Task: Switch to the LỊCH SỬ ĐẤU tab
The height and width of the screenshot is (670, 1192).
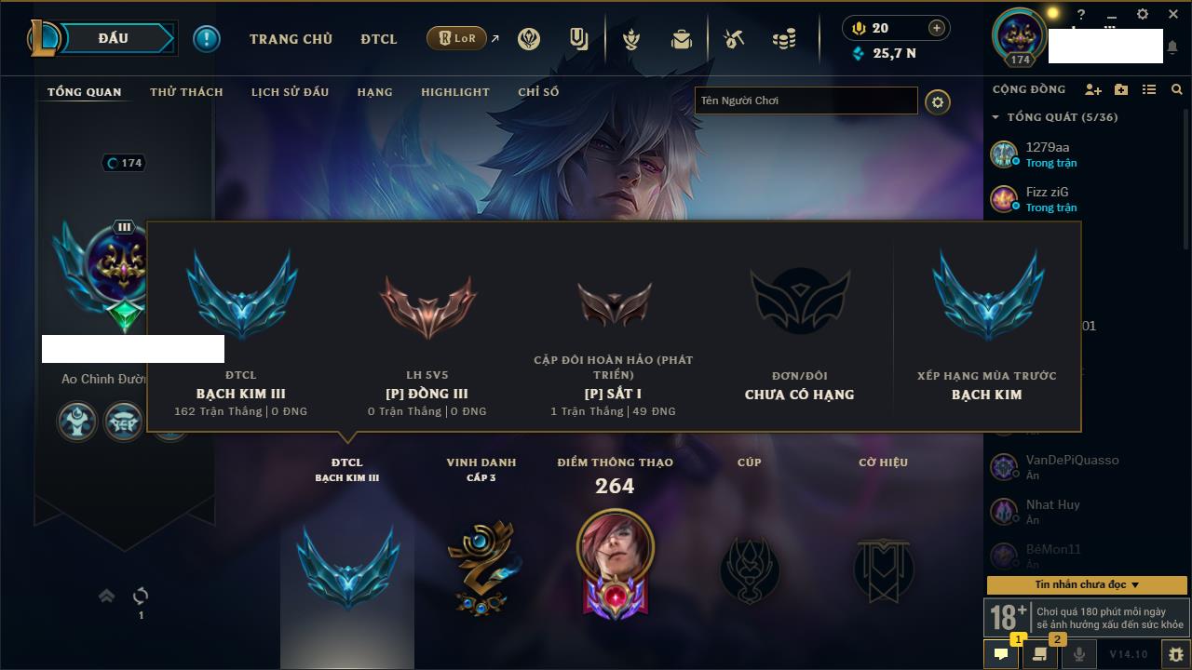Action: coord(291,92)
